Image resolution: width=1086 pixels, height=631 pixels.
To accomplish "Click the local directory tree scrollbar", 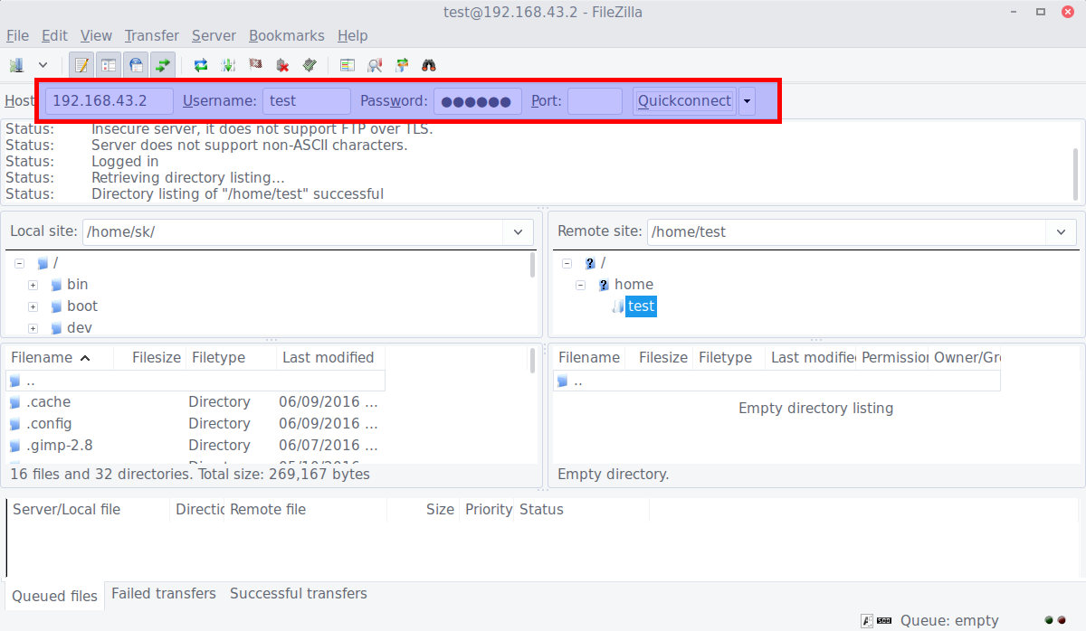I will tap(533, 265).
